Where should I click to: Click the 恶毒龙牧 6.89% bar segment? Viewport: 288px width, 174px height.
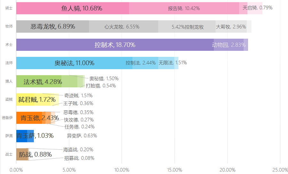[52, 27]
